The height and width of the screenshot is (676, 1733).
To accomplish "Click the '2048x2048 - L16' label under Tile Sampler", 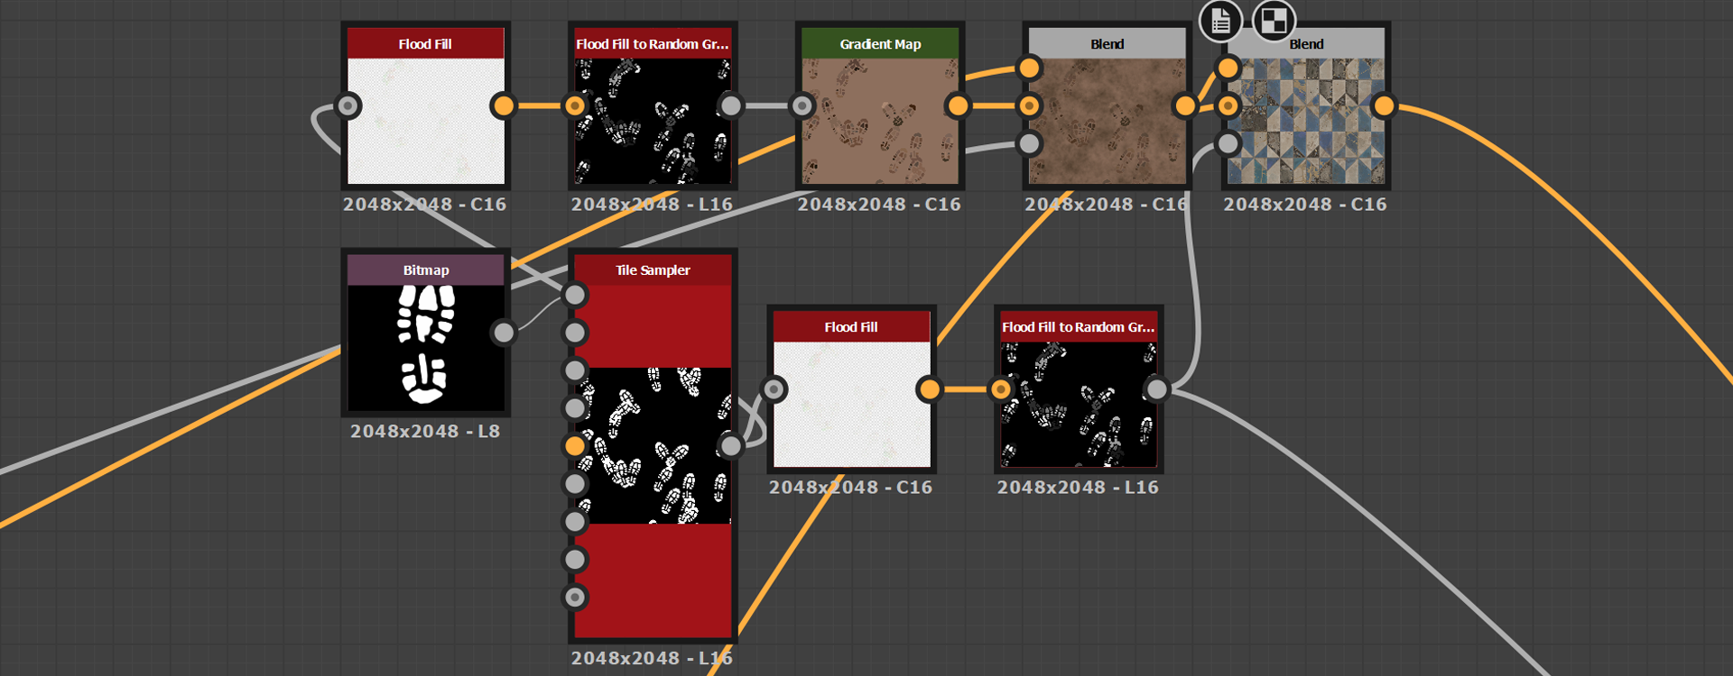I will point(652,659).
